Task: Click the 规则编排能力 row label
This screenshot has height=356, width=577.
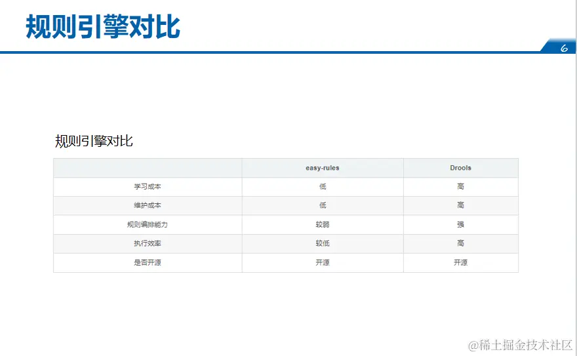Action: [x=147, y=225]
